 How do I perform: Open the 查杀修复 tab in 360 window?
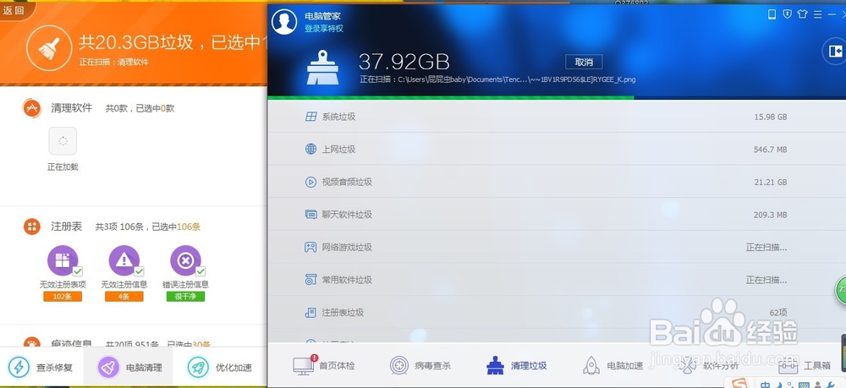pyautogui.click(x=42, y=368)
